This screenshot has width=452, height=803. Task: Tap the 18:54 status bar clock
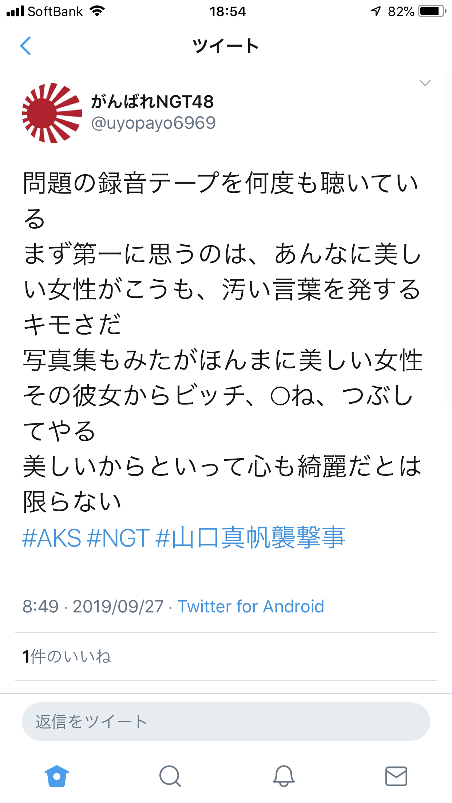227,11
